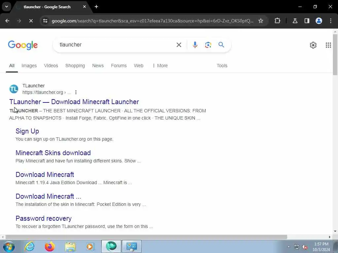Open Minecraft Skins download sitelink

[53, 153]
